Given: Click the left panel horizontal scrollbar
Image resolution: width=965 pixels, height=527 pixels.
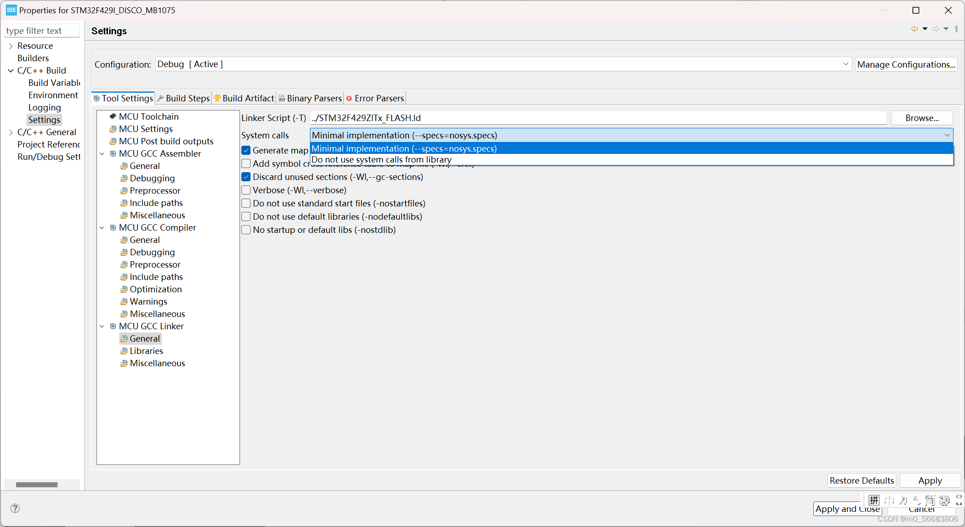Looking at the screenshot, I should [37, 485].
